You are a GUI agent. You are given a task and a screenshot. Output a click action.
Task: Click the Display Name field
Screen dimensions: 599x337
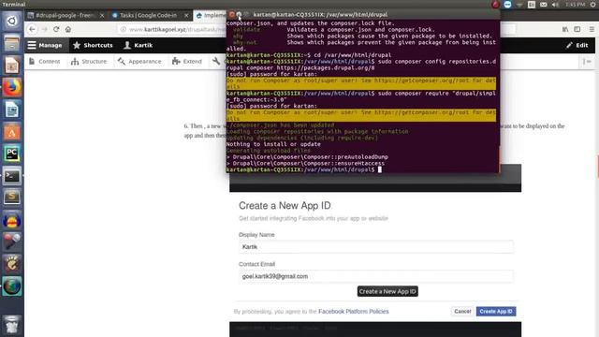point(376,247)
